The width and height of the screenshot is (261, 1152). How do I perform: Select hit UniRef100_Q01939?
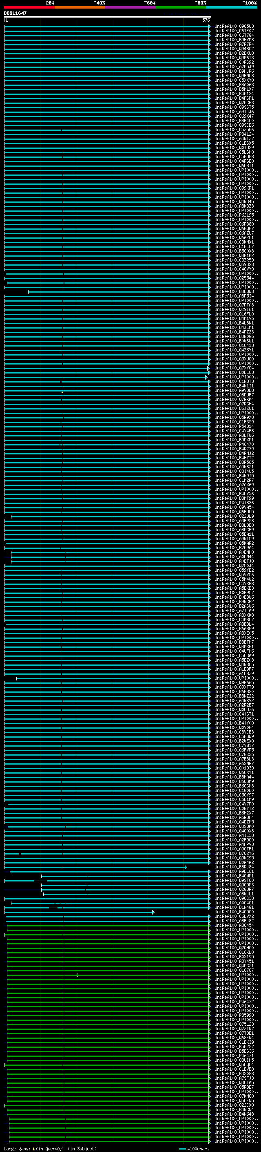point(234,768)
